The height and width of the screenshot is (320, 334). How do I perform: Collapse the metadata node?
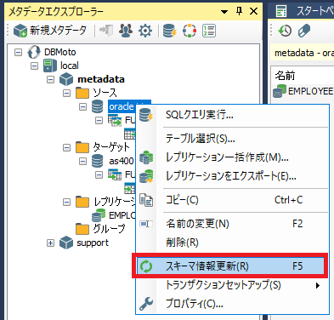coord(50,79)
